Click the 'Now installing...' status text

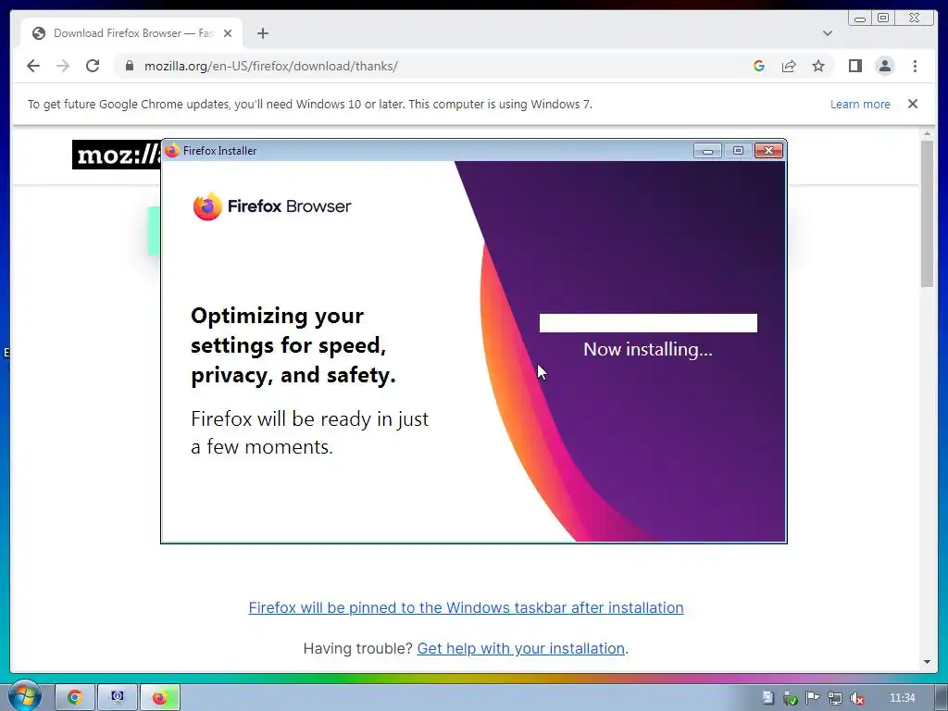pyautogui.click(x=647, y=349)
